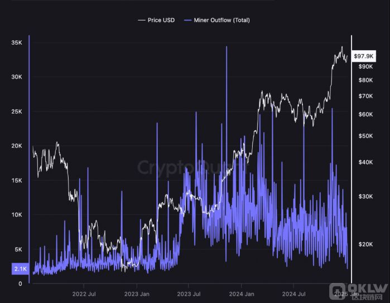Click the $40K right axis label
This screenshot has height=303, width=390.
tap(365, 162)
